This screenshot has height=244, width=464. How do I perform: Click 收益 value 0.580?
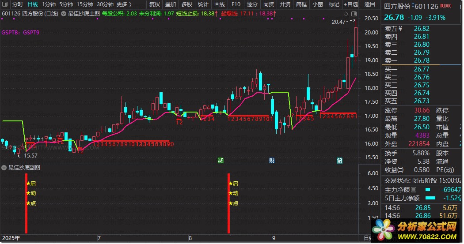pos(422,170)
